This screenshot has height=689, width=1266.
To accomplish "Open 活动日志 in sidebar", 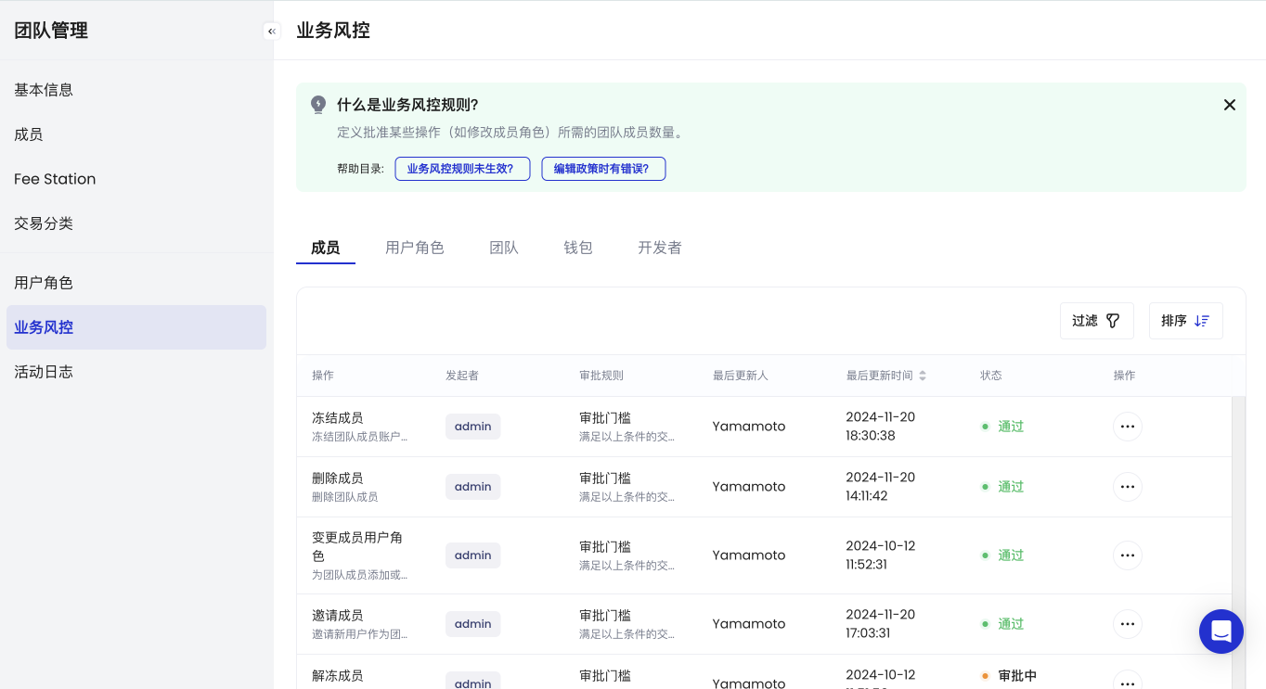I will pyautogui.click(x=136, y=372).
